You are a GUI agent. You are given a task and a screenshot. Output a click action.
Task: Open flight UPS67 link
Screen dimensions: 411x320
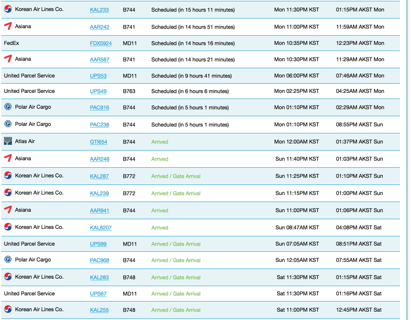coord(98,294)
